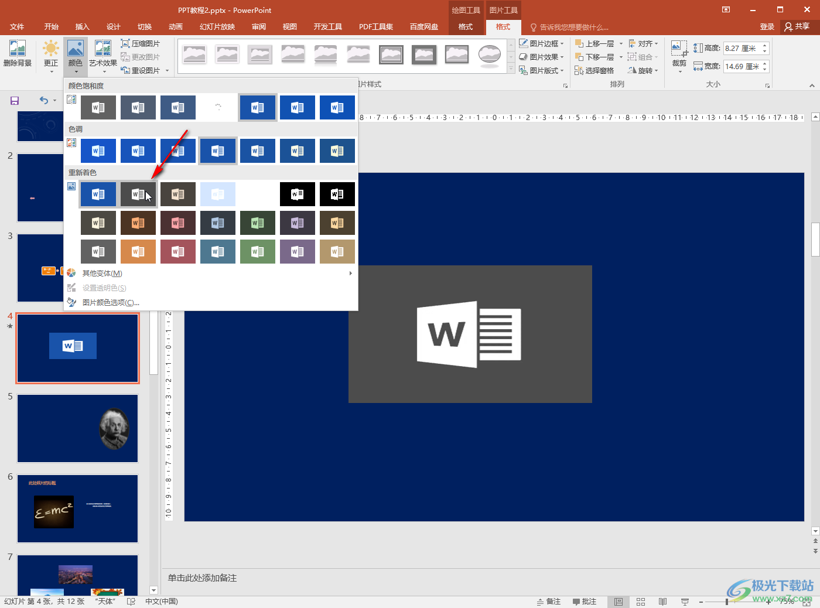Click the vertical scrollbar down arrow
The image size is (820, 608).
(x=815, y=531)
